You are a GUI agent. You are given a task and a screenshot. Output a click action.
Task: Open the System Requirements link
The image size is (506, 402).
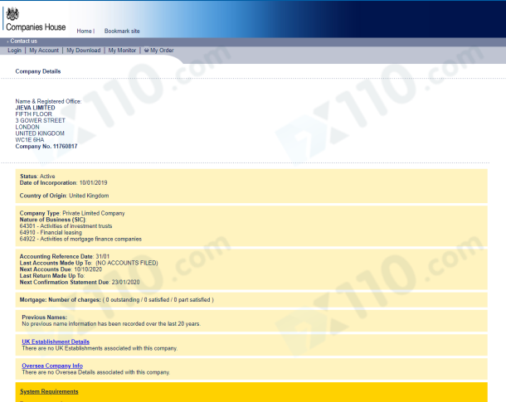click(x=49, y=391)
